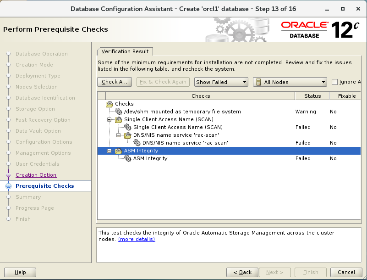Click the Prerequisite Checks sidebar step
Screen dimensions: 367x280
point(45,186)
